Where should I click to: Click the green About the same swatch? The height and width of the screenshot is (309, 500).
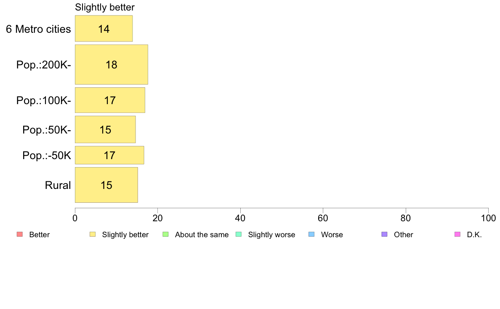click(x=165, y=235)
